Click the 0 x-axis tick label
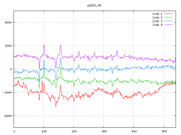181x135 pixels. (x=14, y=131)
